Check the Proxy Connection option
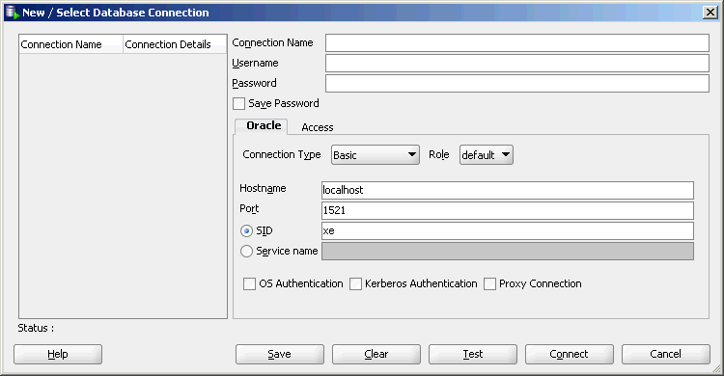 click(x=489, y=283)
